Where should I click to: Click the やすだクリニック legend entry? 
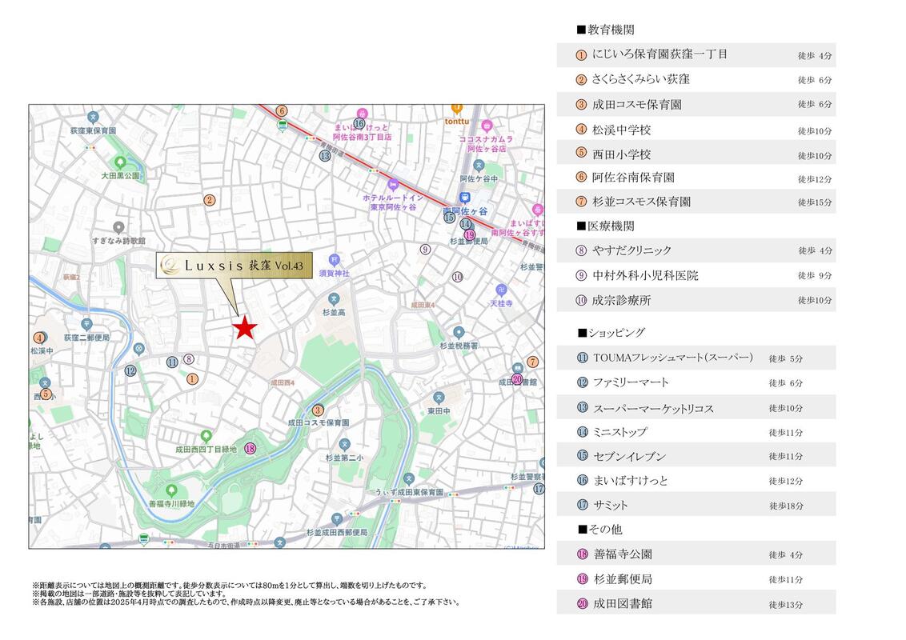[631, 250]
